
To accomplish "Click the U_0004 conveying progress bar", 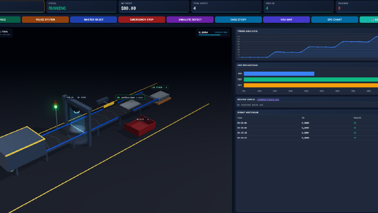I will 213,35.
